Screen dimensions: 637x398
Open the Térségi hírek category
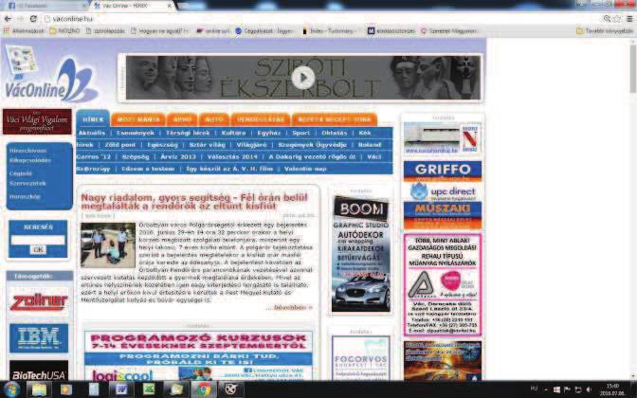coord(188,133)
